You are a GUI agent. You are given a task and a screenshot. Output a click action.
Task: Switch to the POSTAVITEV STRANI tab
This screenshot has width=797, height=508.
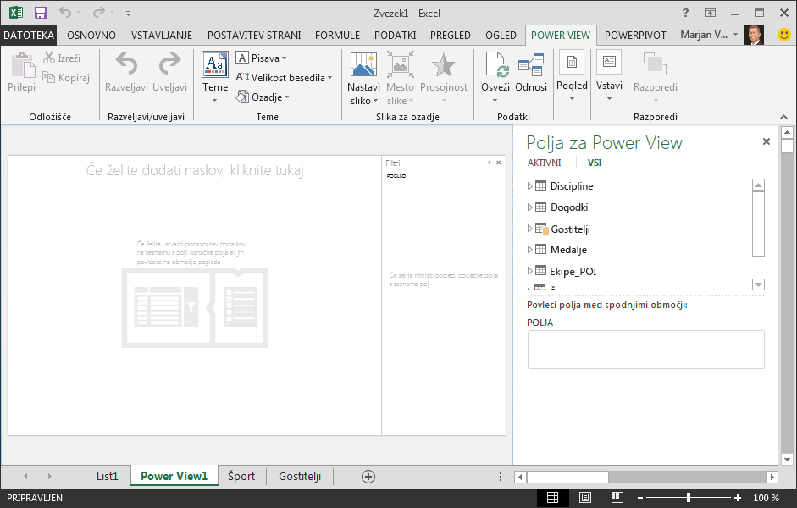(x=254, y=35)
